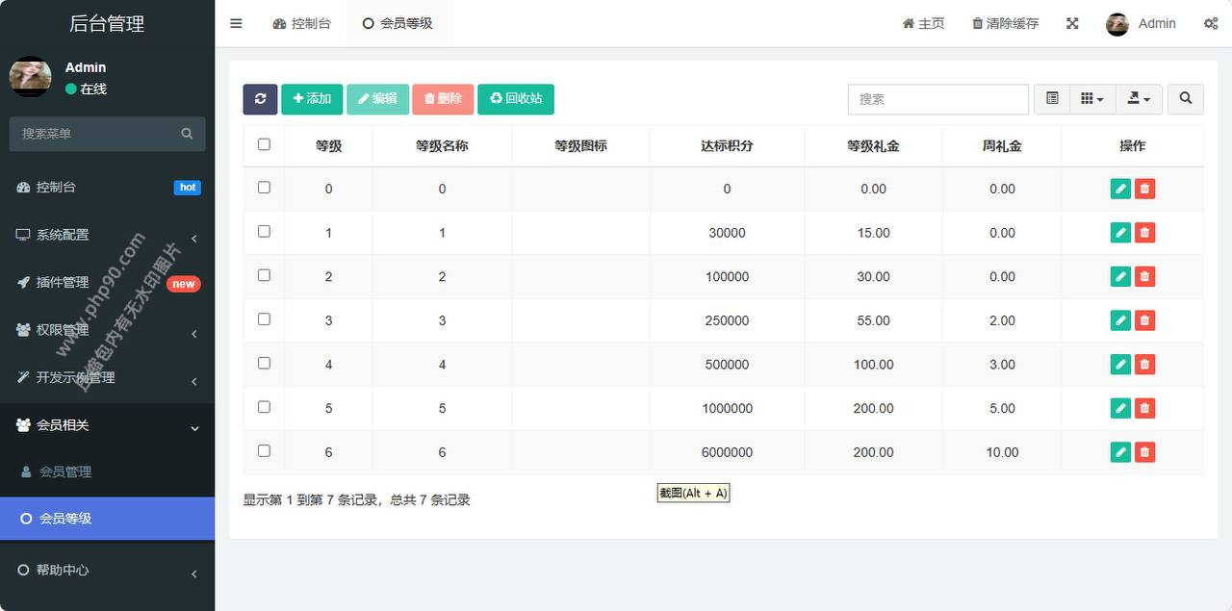Screen dimensions: 1232x611
Task: Click the magnifier advanced search icon button
Action: click(1185, 99)
